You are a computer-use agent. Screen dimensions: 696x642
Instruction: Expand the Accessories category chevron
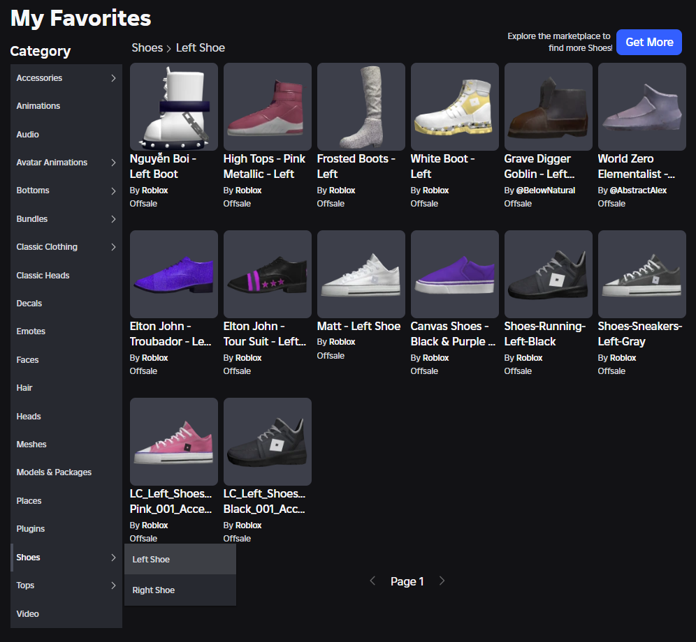(113, 78)
